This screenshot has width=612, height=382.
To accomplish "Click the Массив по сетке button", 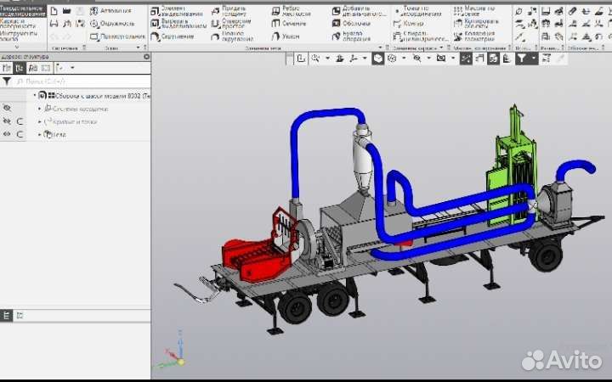I will click(x=473, y=11).
